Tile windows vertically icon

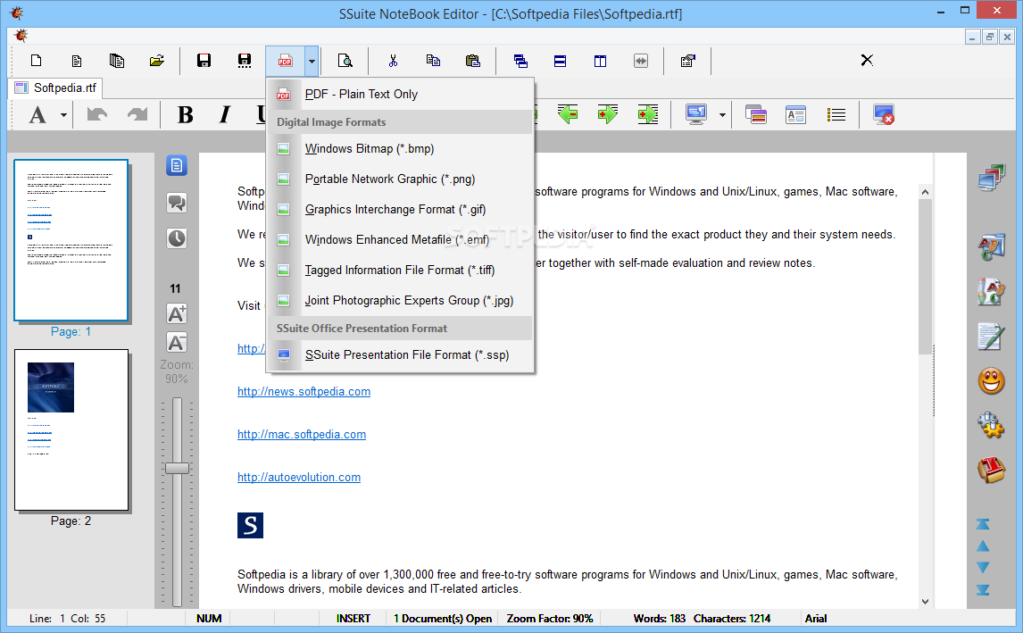pos(600,61)
